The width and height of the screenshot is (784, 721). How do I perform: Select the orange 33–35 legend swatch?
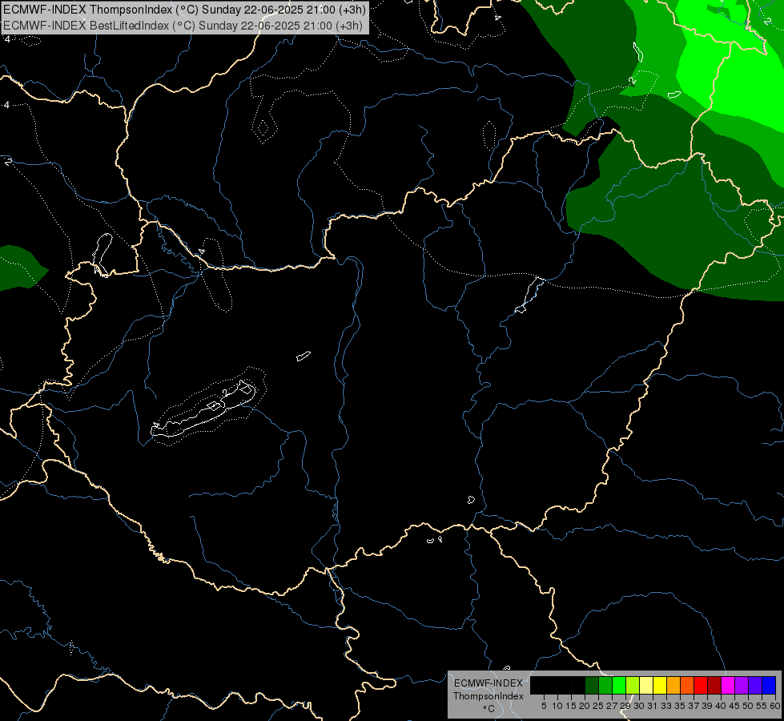tap(673, 685)
